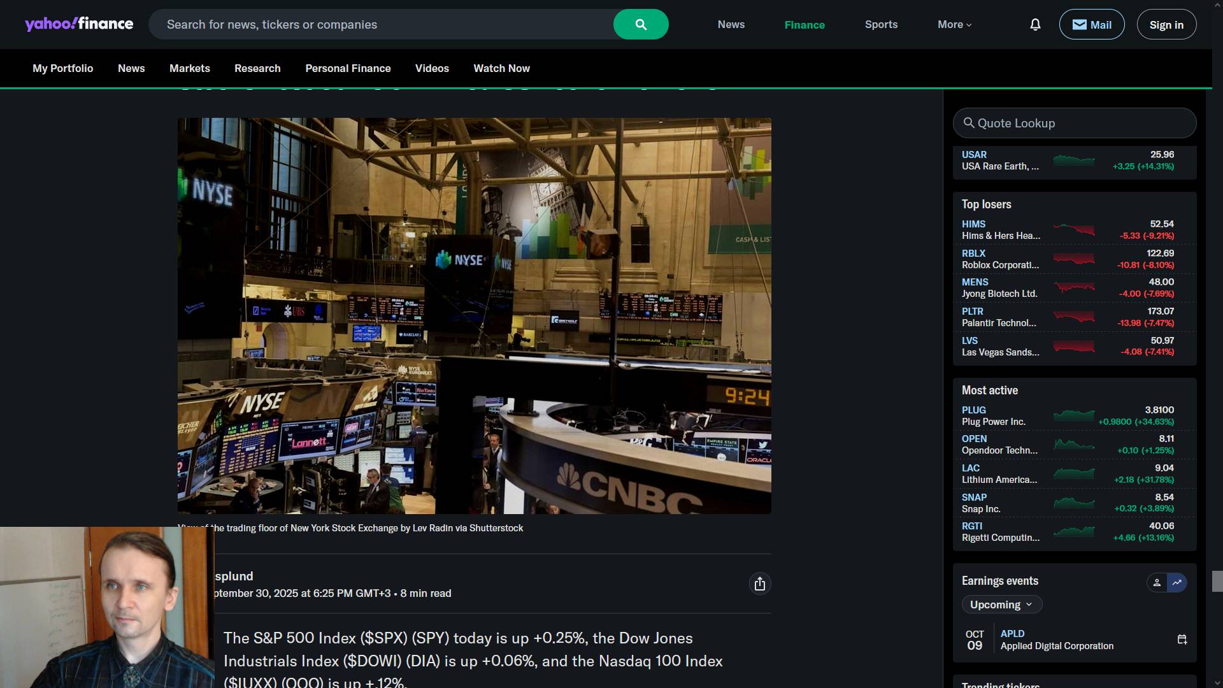Click the green search magnifier button
The width and height of the screenshot is (1223, 688).
click(640, 24)
